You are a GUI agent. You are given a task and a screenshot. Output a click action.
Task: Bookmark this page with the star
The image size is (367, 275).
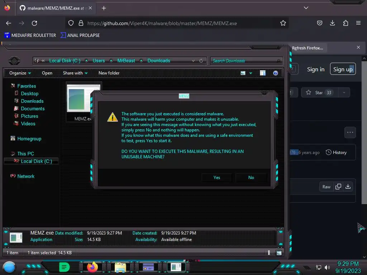coord(283,23)
